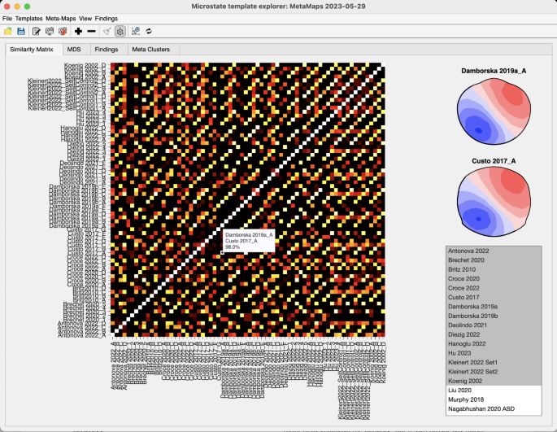
Task: Toggle the pressed highlighted toolbar button
Action: [120, 31]
